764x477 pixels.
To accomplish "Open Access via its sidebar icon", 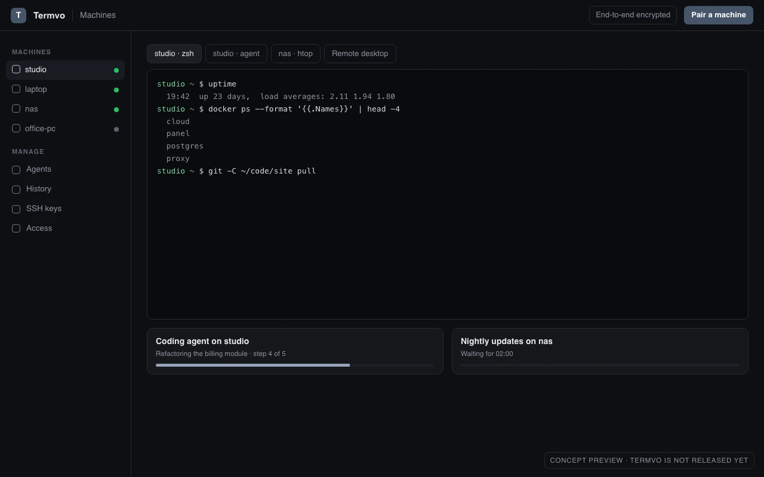I will coord(16,228).
